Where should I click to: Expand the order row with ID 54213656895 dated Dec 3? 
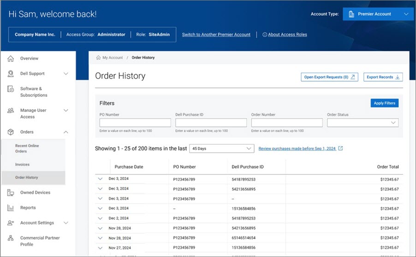click(100, 189)
